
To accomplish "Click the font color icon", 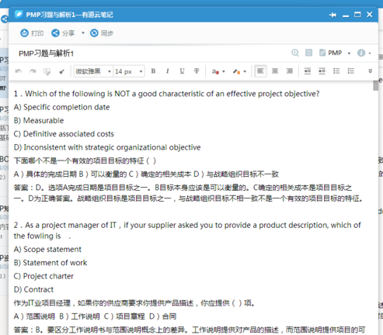I will [x=215, y=71].
